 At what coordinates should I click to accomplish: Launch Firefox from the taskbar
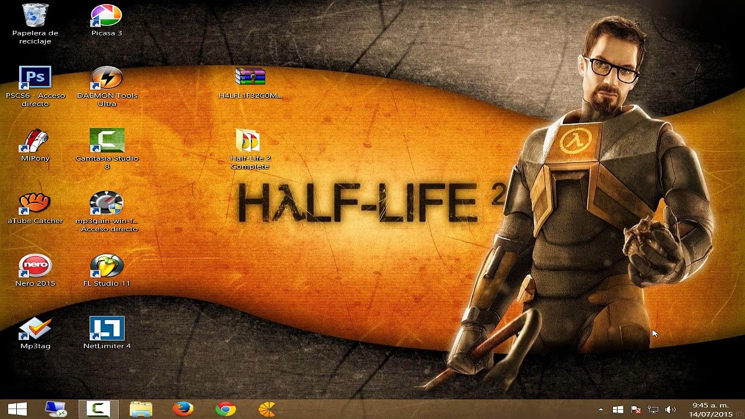[183, 410]
